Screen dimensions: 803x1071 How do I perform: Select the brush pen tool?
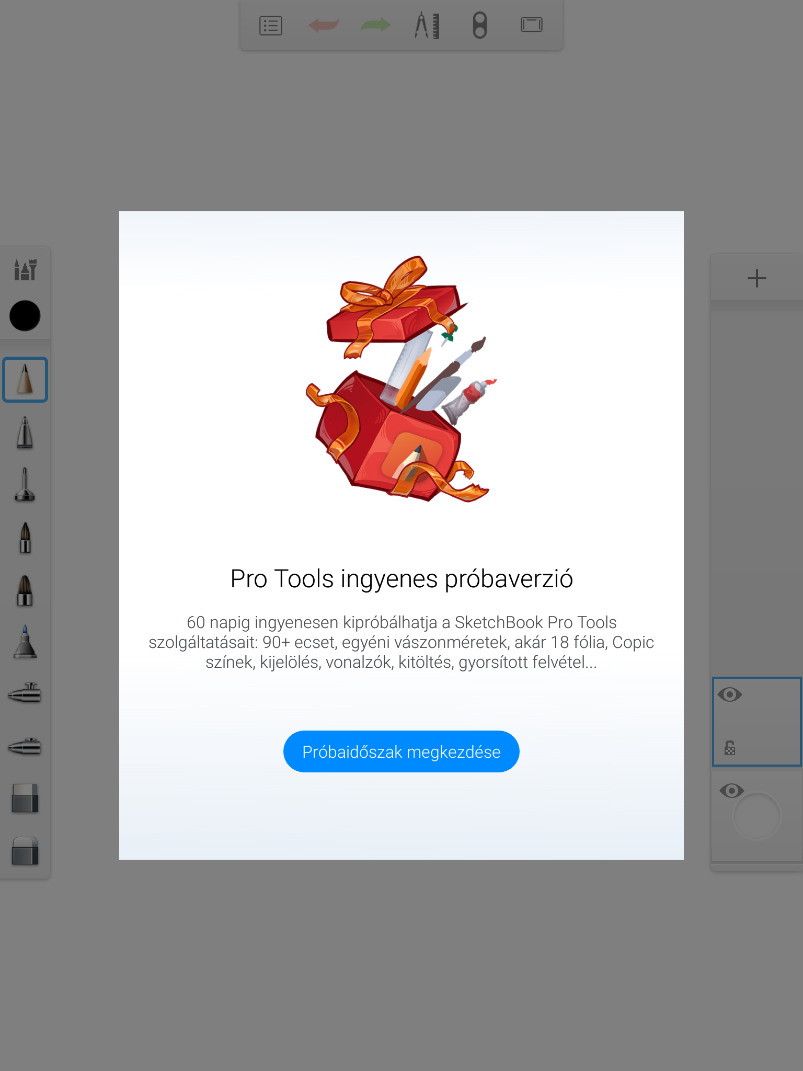(25, 538)
